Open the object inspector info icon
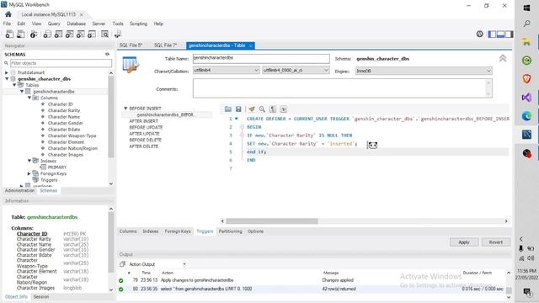Screen dimensions: 539x303 pos(34,34)
